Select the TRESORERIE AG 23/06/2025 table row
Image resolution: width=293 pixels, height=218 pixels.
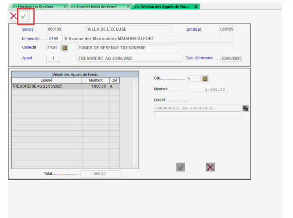click(x=47, y=86)
